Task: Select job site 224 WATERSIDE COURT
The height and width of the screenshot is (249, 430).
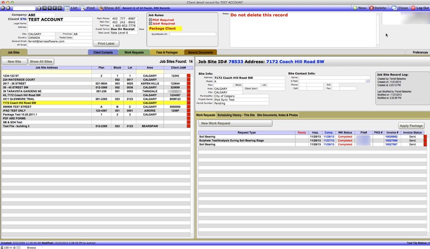Action: (x=94, y=79)
